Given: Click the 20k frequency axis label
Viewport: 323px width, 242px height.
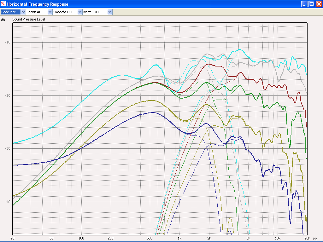Looking at the screenshot, I should click(x=307, y=238).
